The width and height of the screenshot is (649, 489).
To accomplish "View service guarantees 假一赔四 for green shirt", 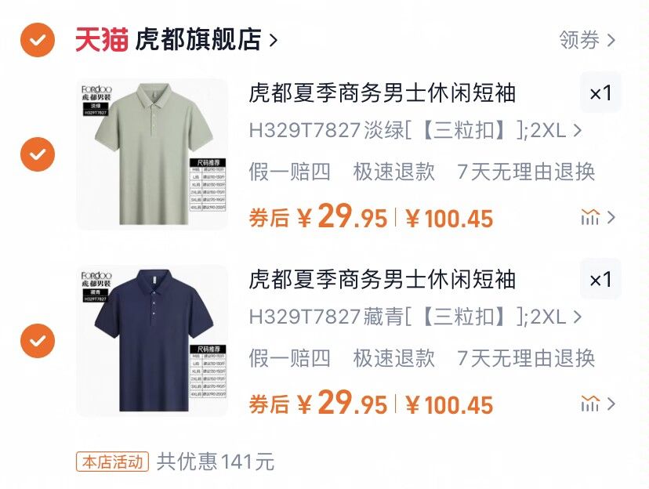I will [289, 172].
